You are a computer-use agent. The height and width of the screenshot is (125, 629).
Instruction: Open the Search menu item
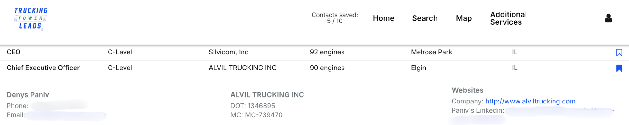pos(425,18)
